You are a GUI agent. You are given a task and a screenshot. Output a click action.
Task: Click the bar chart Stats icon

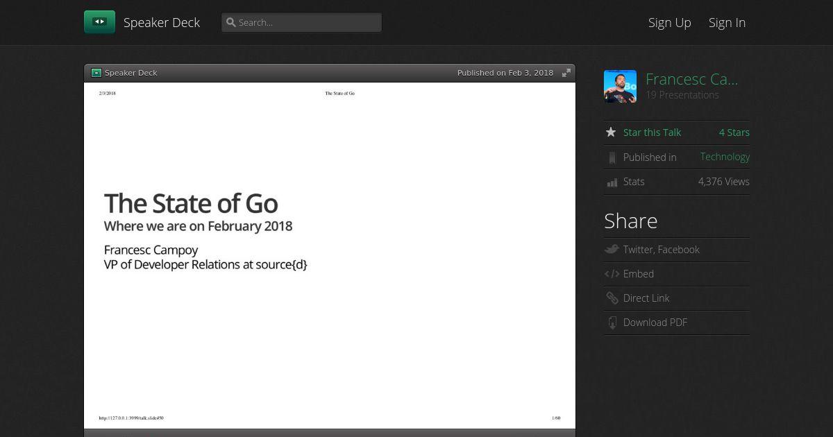(x=612, y=182)
